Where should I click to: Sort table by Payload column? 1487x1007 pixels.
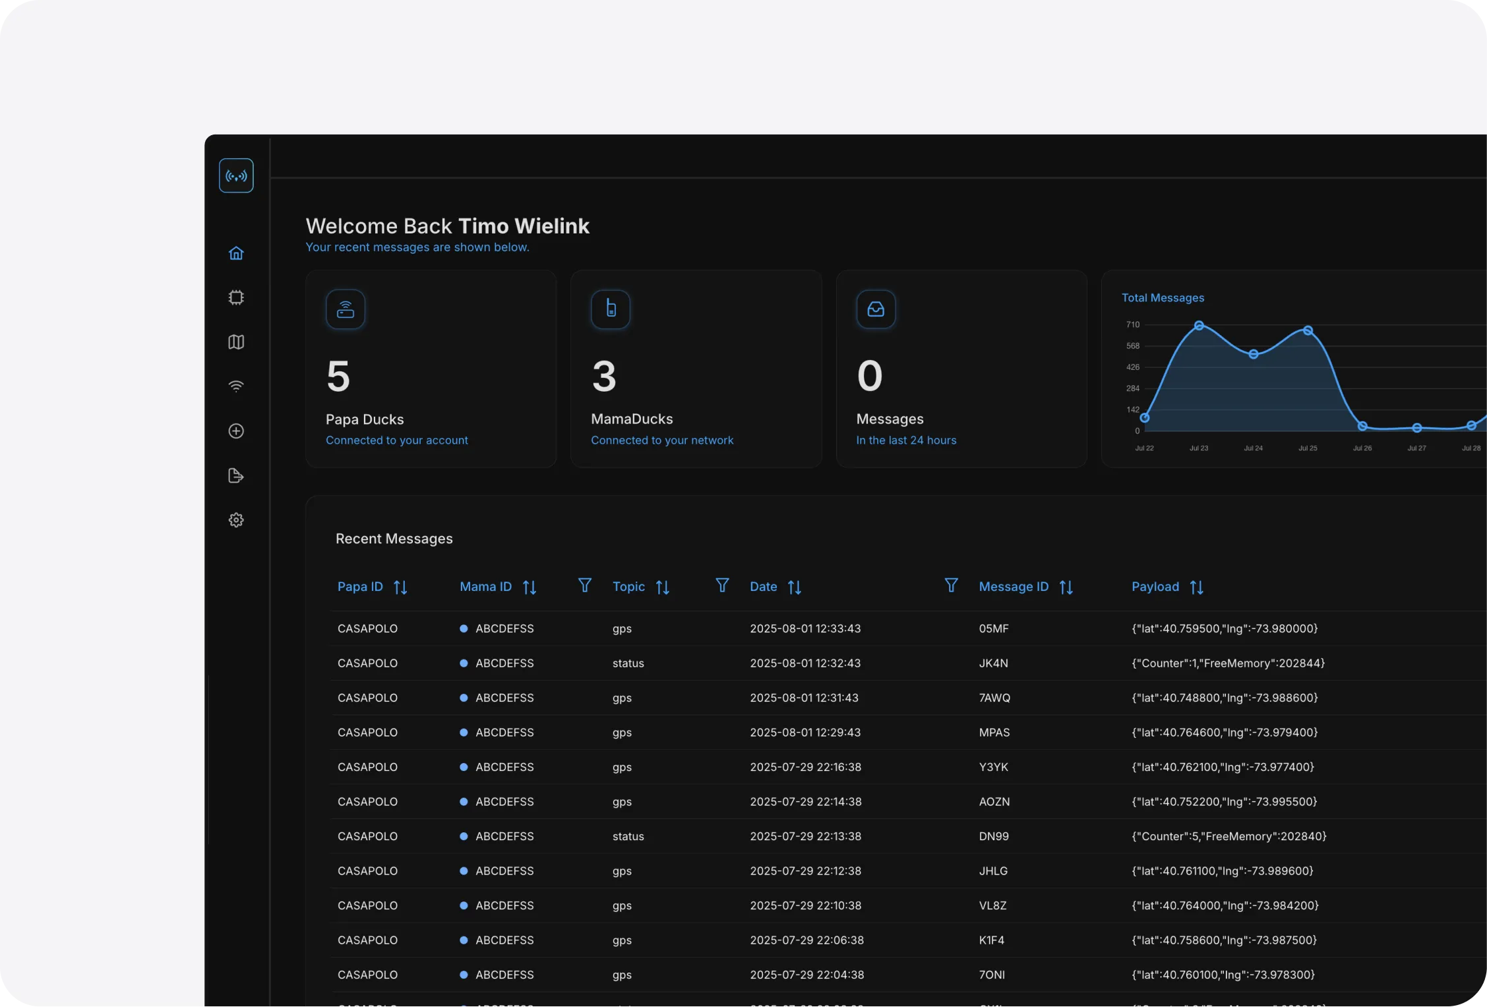1196,587
